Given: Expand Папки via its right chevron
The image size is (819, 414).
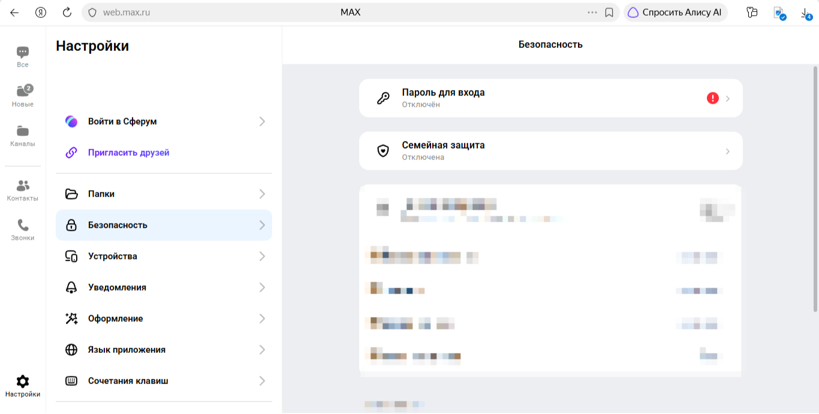Looking at the screenshot, I should click(262, 194).
